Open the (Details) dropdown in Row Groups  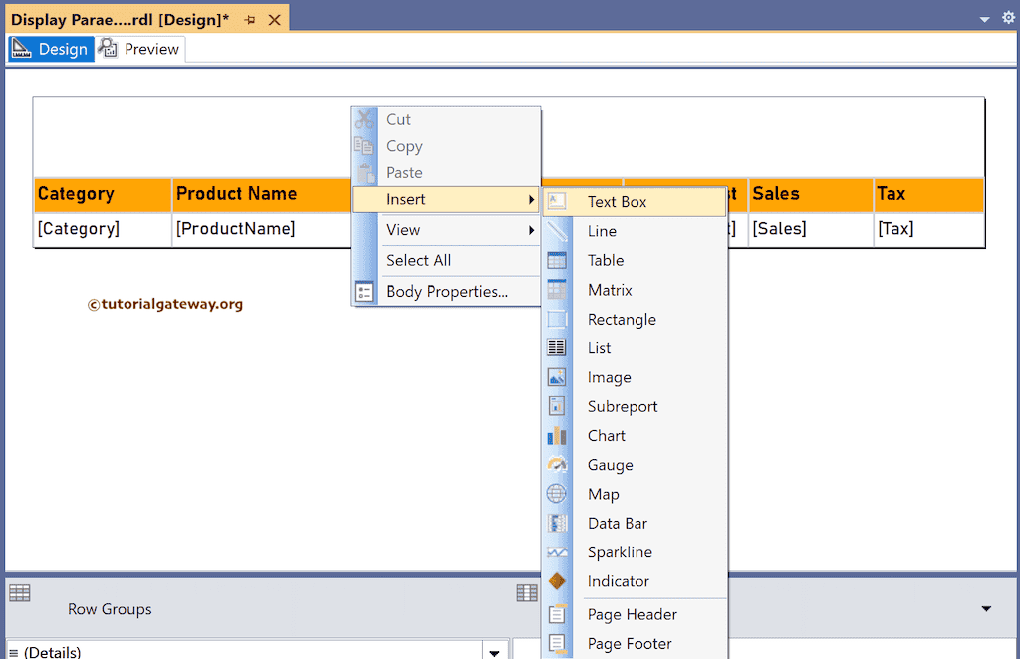495,651
